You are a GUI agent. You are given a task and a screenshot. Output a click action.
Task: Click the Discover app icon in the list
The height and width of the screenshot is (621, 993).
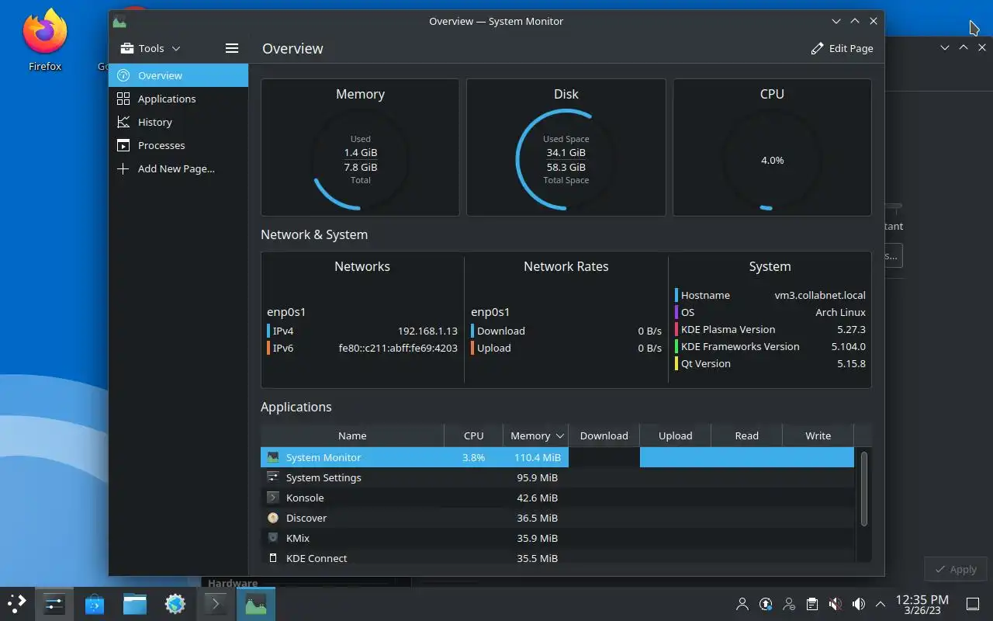click(272, 518)
